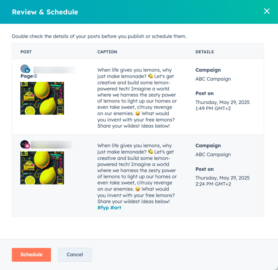Click the globe icon next to Page
The height and width of the screenshot is (270, 278).
35,76
